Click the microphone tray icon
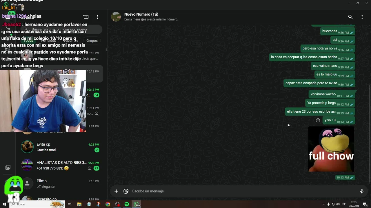This screenshot has height=208, width=371. pos(328,204)
